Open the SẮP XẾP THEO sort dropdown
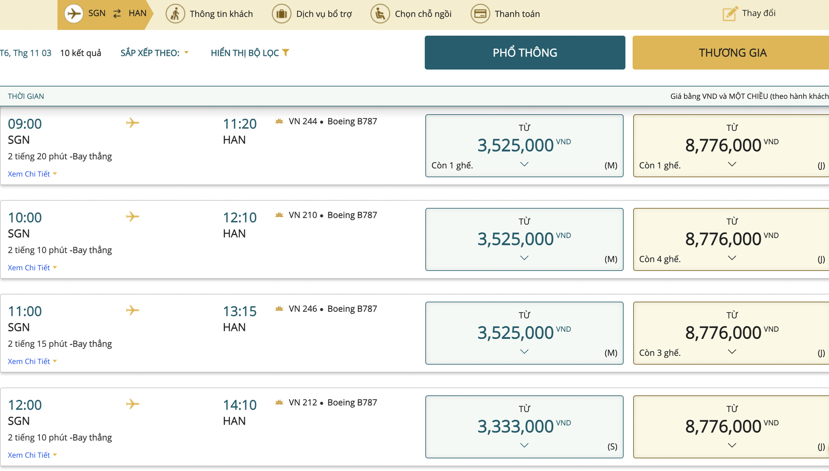This screenshot has width=829, height=471. pyautogui.click(x=155, y=53)
